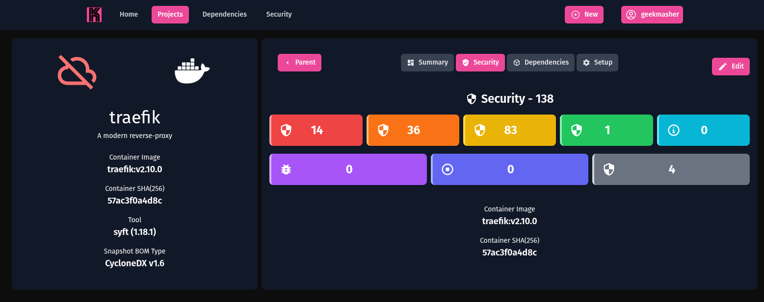Open Dependencies from the top navigation
Screen dimensions: 764x302
pyautogui.click(x=224, y=14)
